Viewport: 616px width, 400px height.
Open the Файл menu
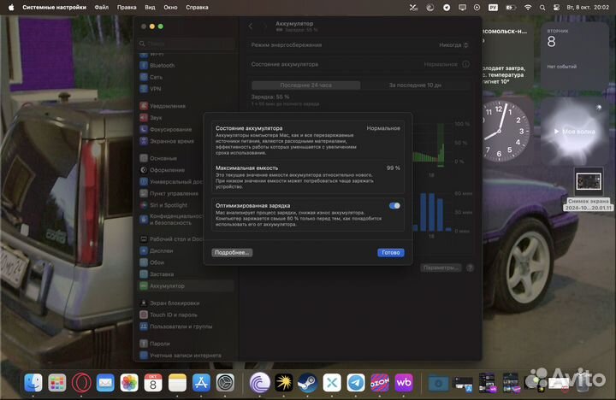[101, 7]
